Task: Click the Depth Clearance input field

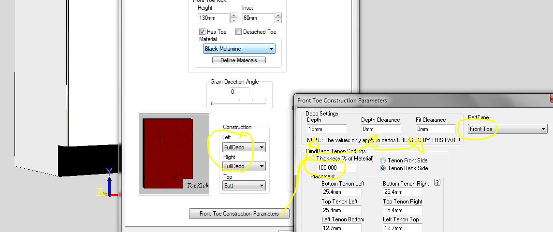Action: click(381, 129)
